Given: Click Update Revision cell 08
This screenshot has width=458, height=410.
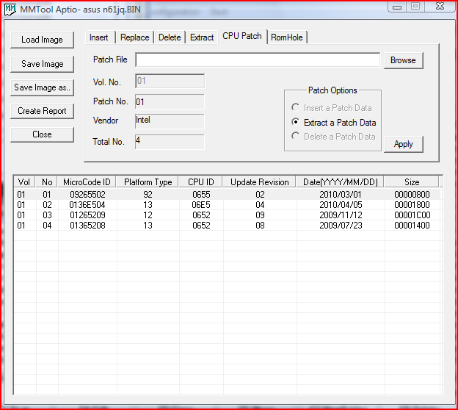Looking at the screenshot, I should (260, 225).
